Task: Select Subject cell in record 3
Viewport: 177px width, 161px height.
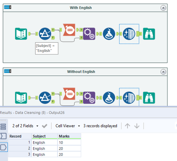Action: [x=45, y=155]
